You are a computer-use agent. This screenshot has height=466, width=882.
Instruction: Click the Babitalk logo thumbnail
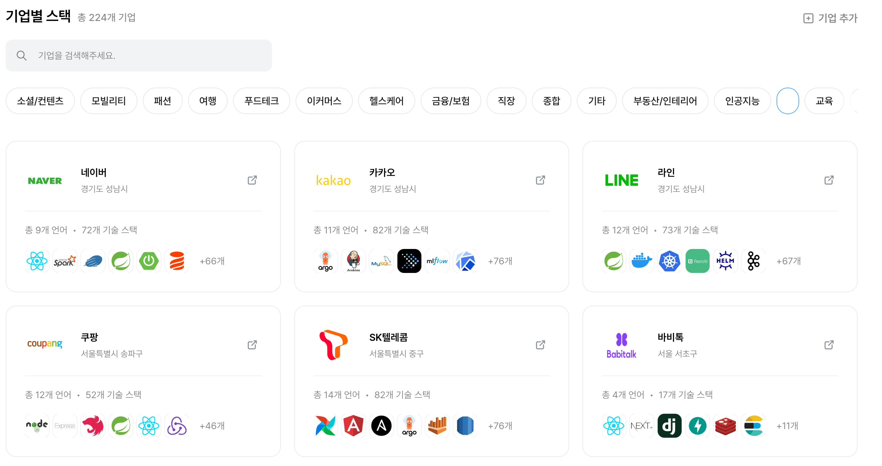point(621,346)
